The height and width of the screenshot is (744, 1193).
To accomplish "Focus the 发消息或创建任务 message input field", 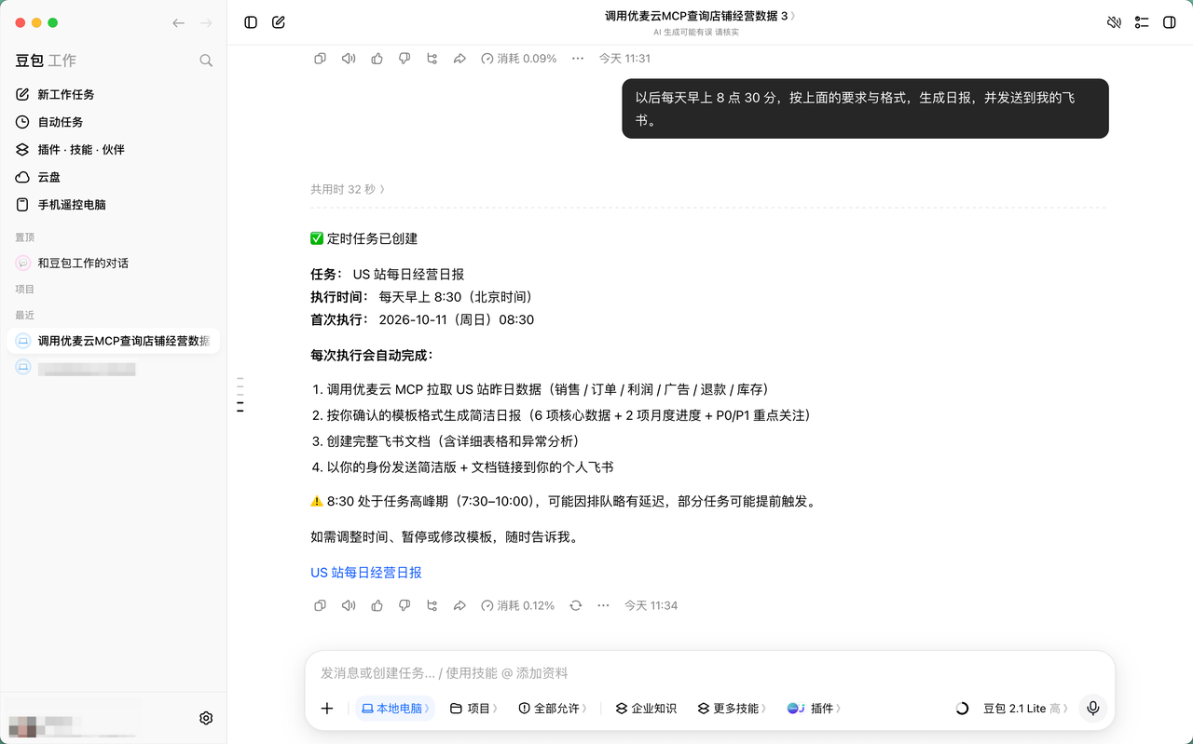I will [x=708, y=672].
